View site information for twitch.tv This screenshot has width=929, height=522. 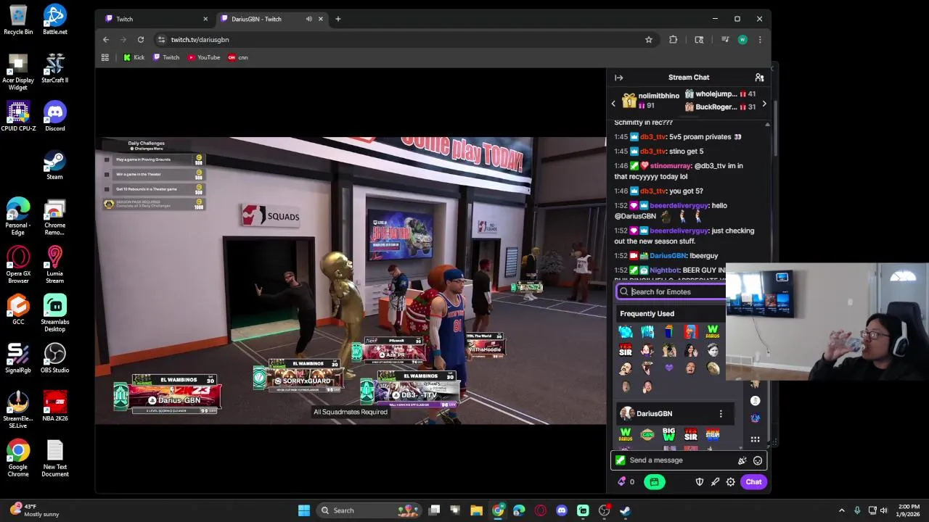pos(160,40)
